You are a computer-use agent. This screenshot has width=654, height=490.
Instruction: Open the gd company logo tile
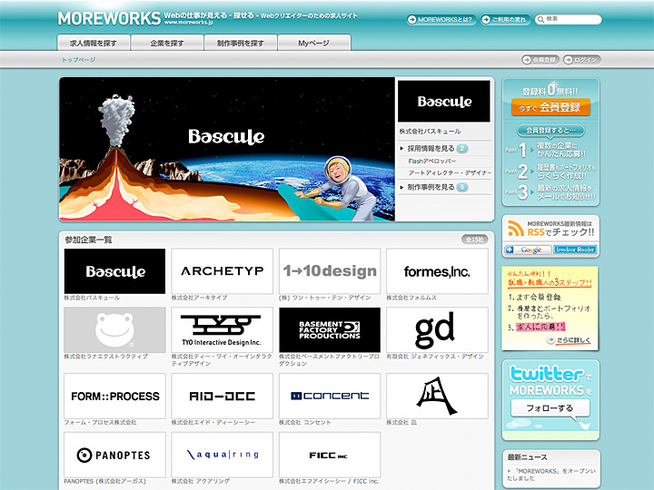436,329
